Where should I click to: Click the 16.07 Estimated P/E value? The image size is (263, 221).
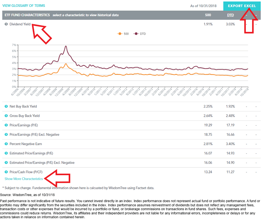(x=208, y=153)
